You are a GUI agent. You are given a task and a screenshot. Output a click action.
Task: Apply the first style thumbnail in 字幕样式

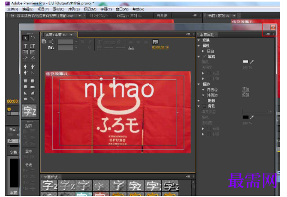coord(49,185)
